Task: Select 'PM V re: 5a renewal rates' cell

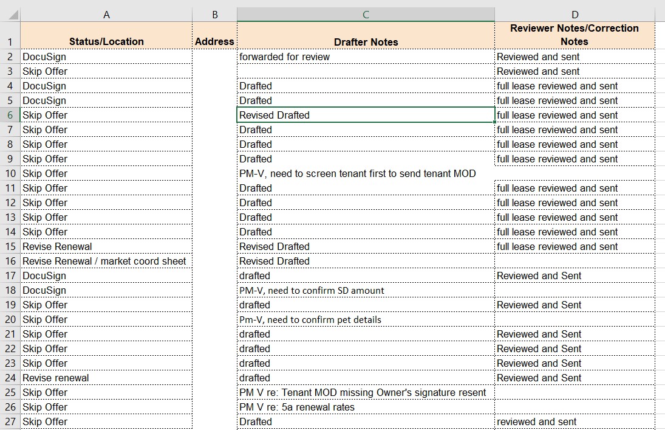Action: coord(366,407)
